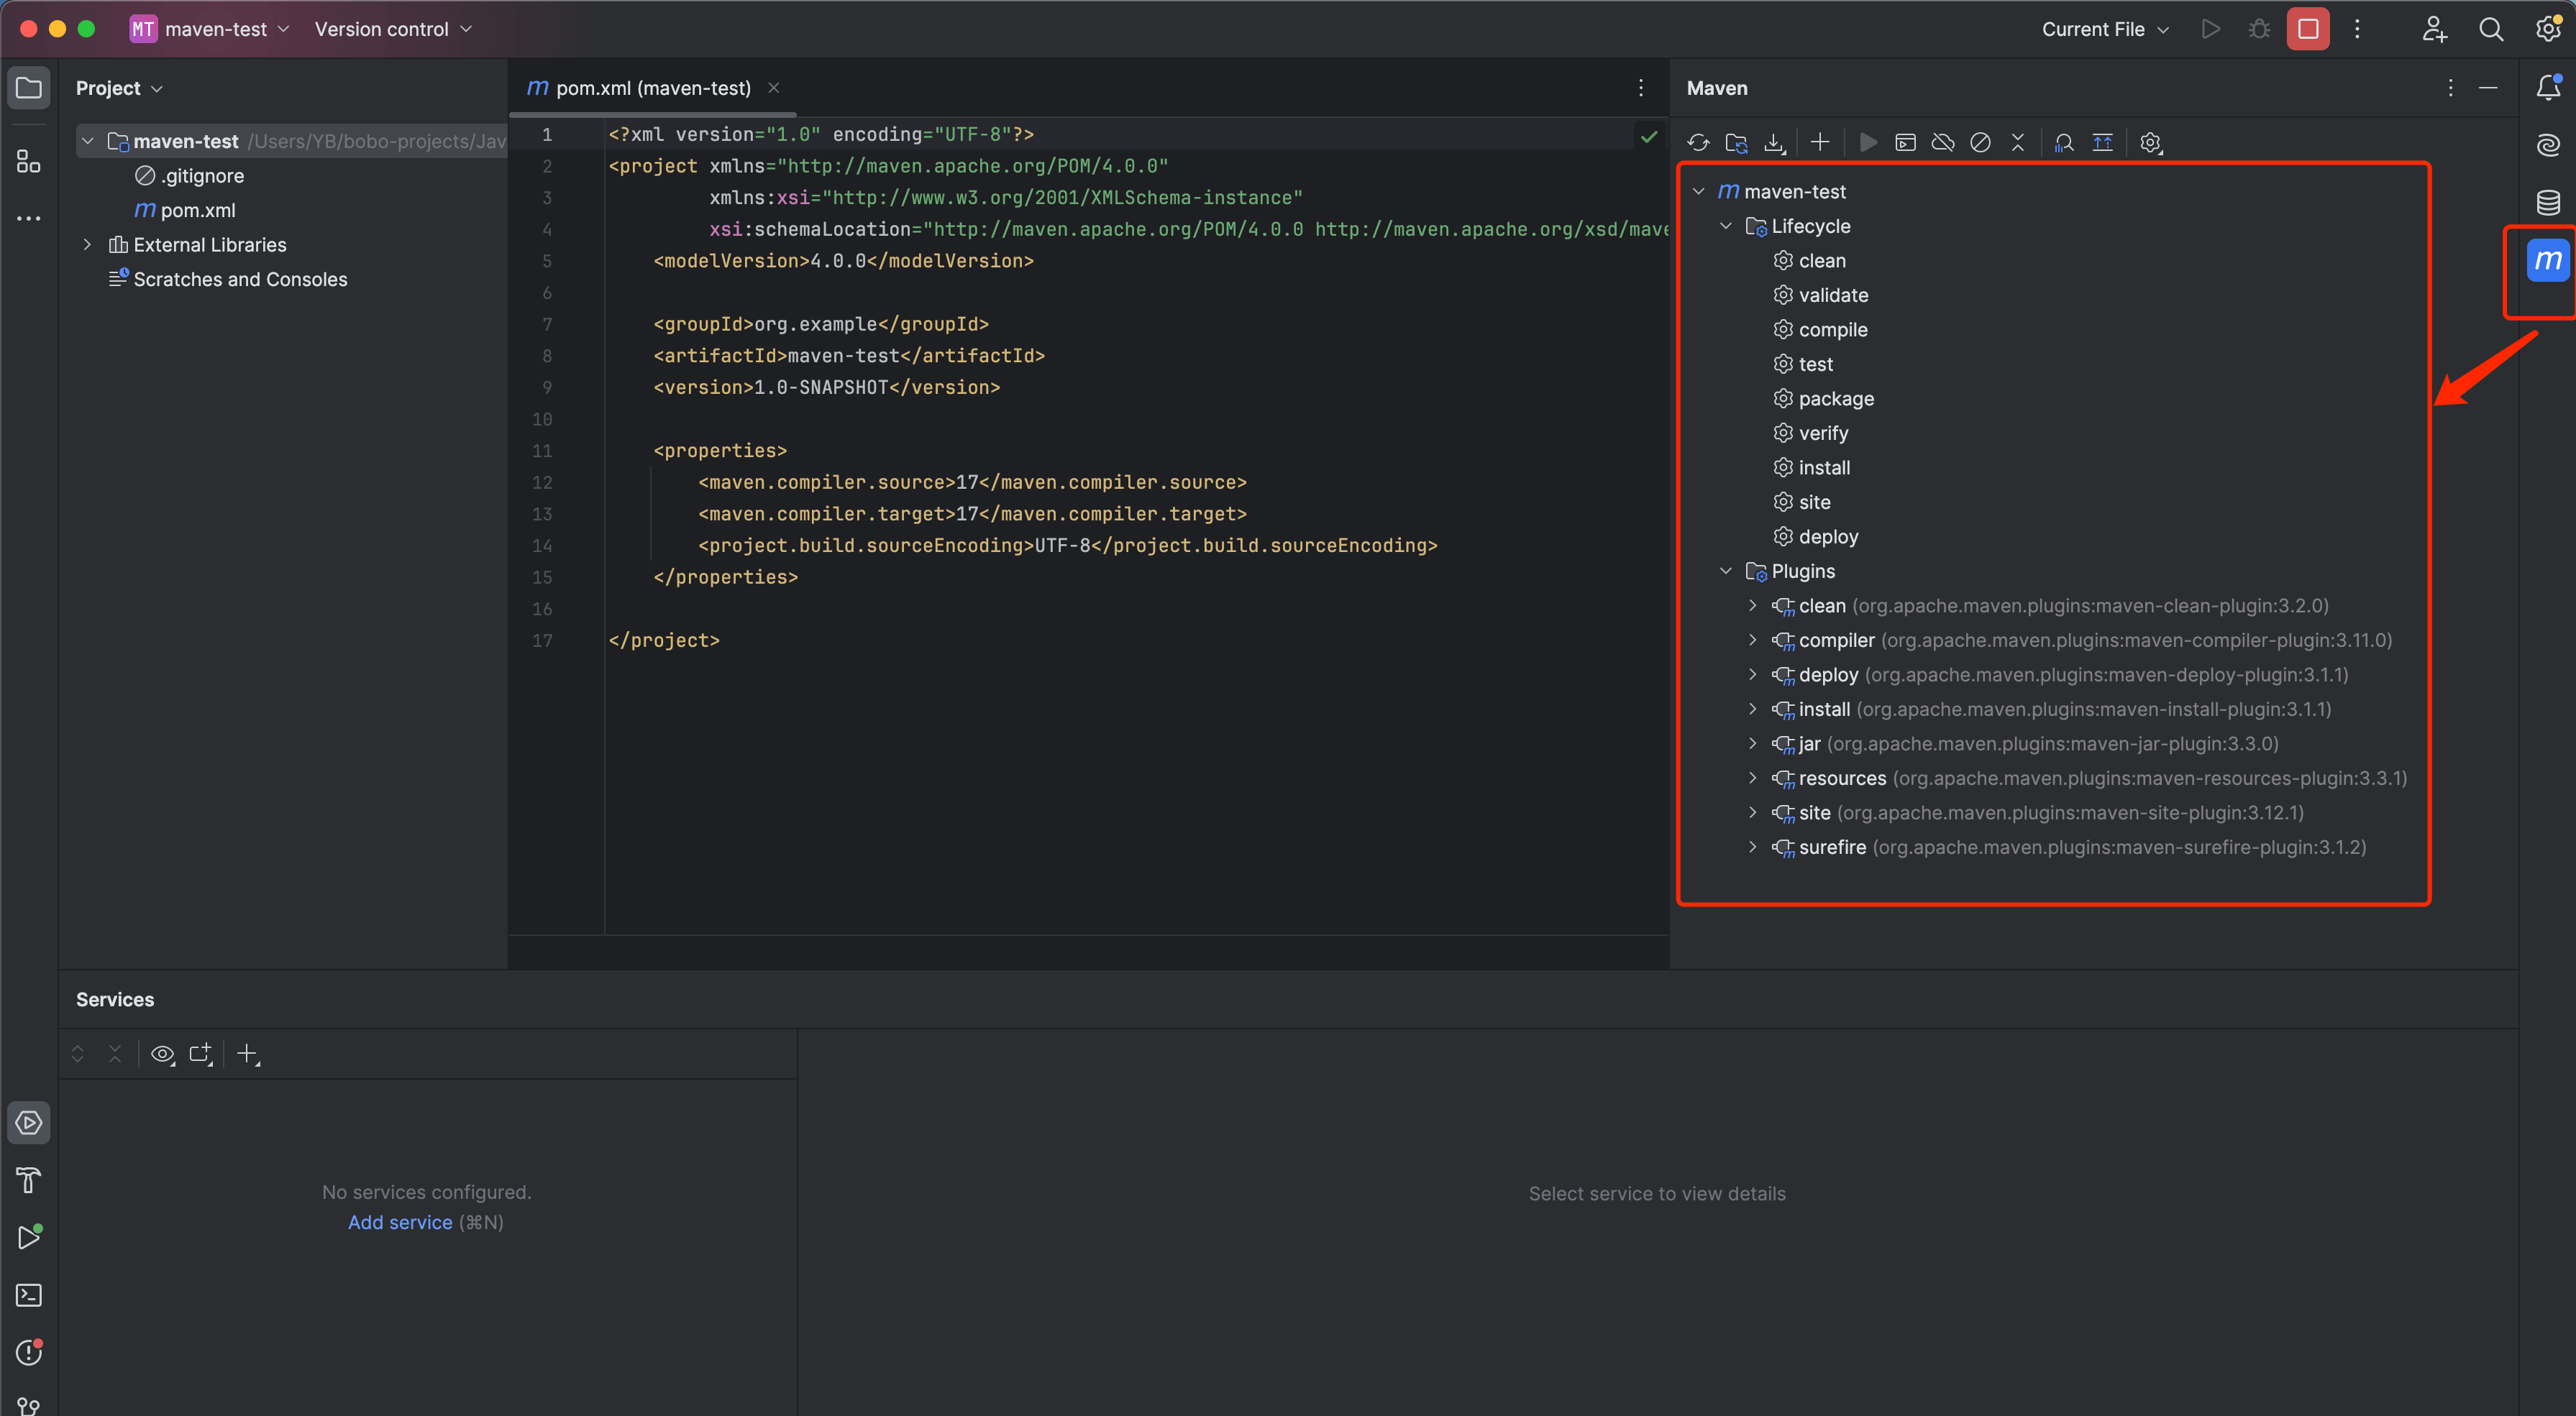This screenshot has width=2576, height=1416.
Task: Select .gitignore in Project tree
Action: point(203,176)
